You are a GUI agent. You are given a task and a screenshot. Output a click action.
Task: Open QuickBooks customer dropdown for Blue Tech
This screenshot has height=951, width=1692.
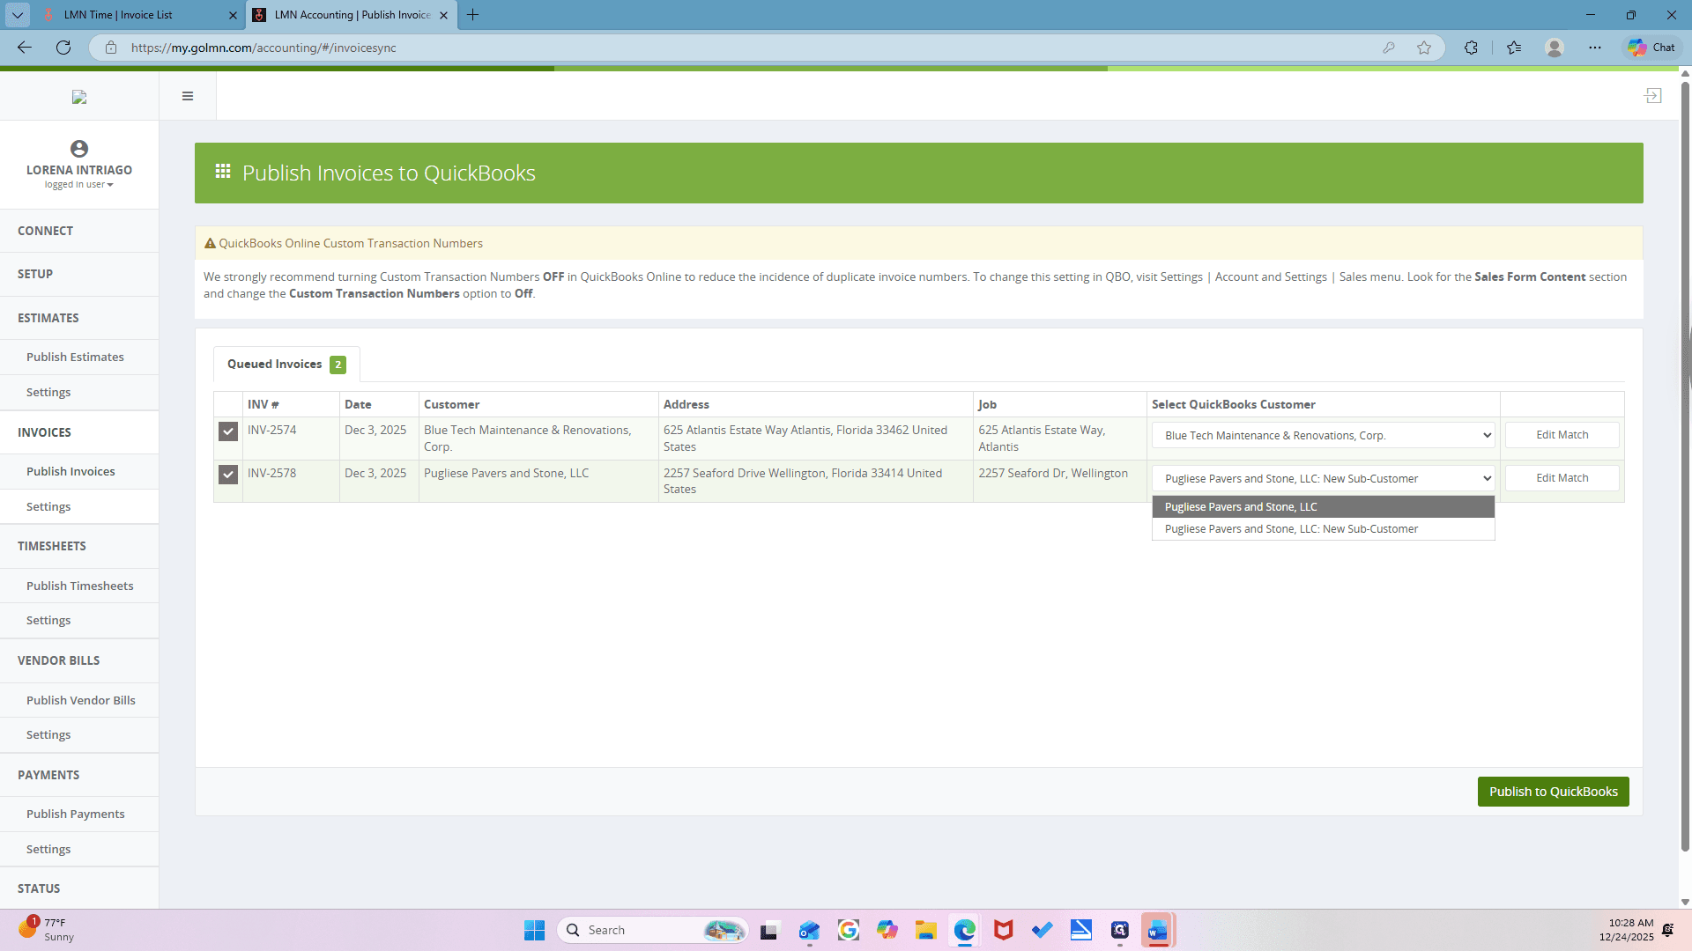pyautogui.click(x=1323, y=435)
